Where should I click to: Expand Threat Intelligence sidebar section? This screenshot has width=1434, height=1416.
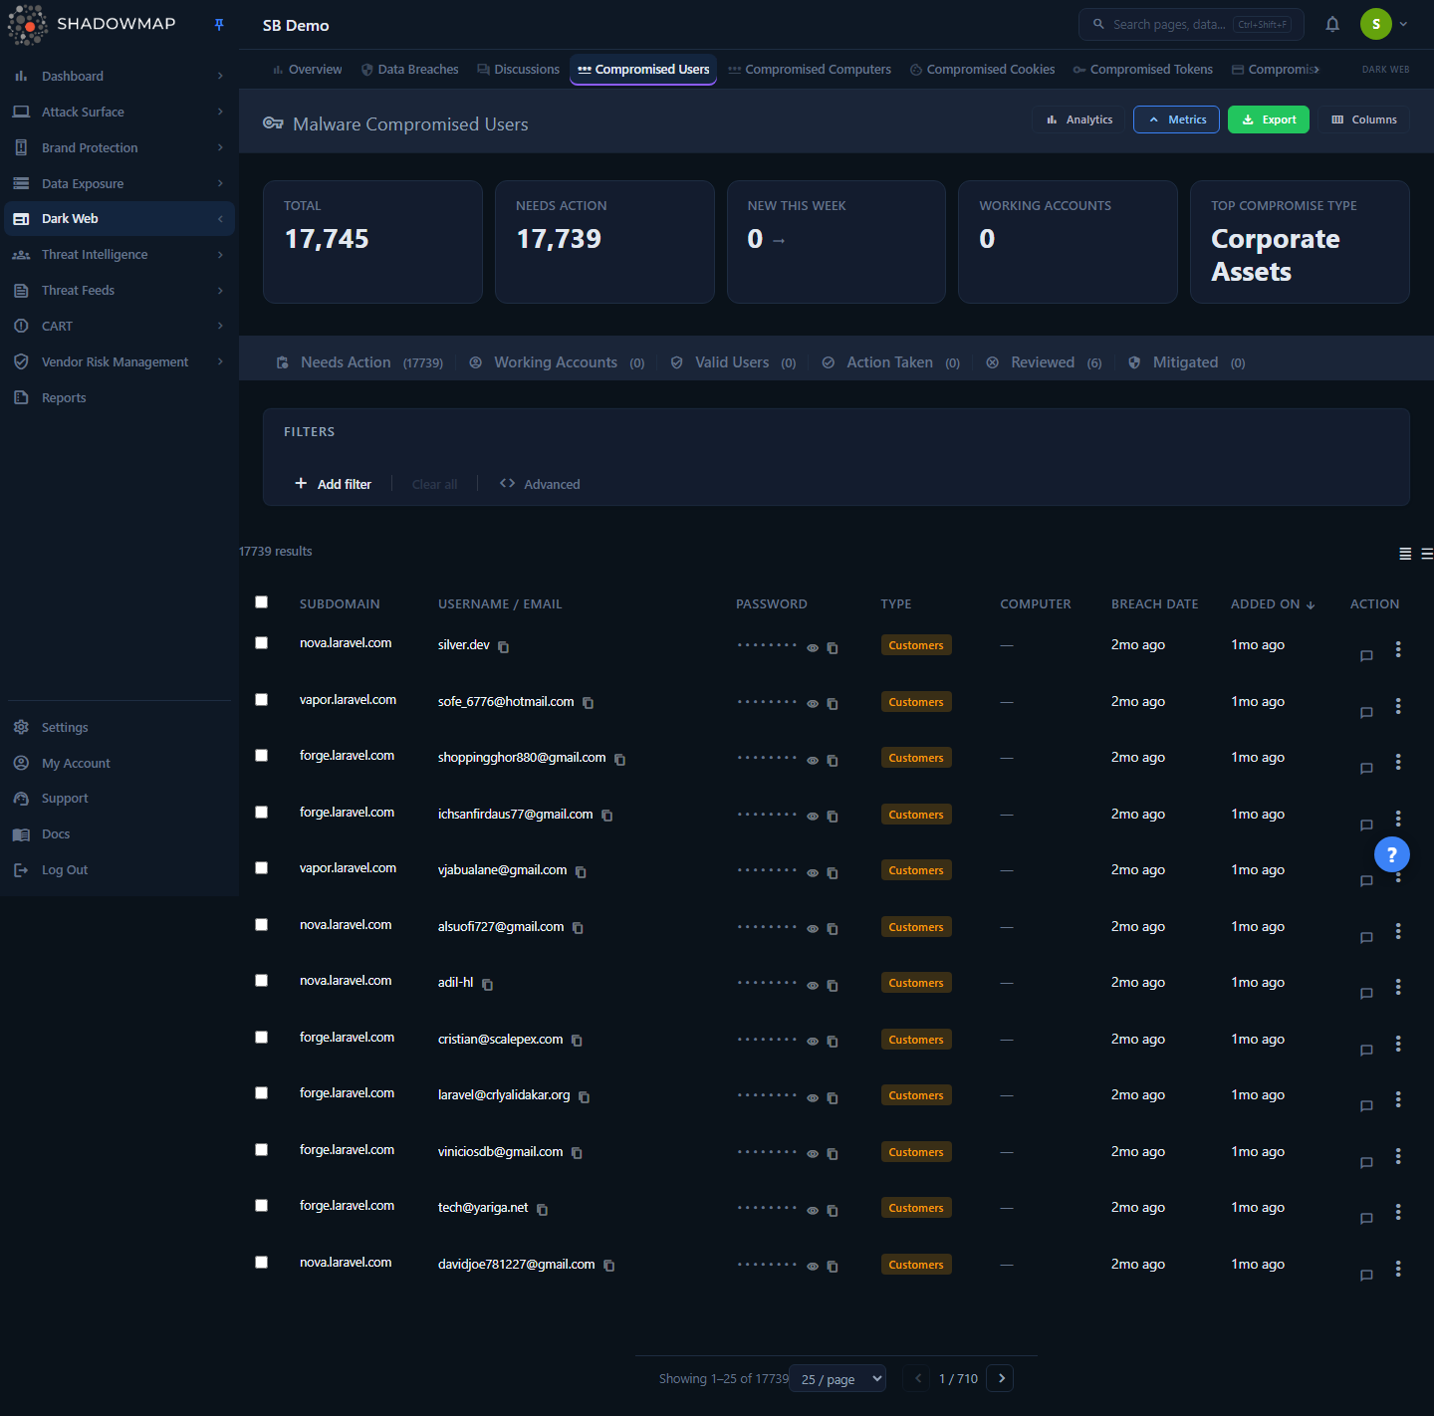coord(119,255)
